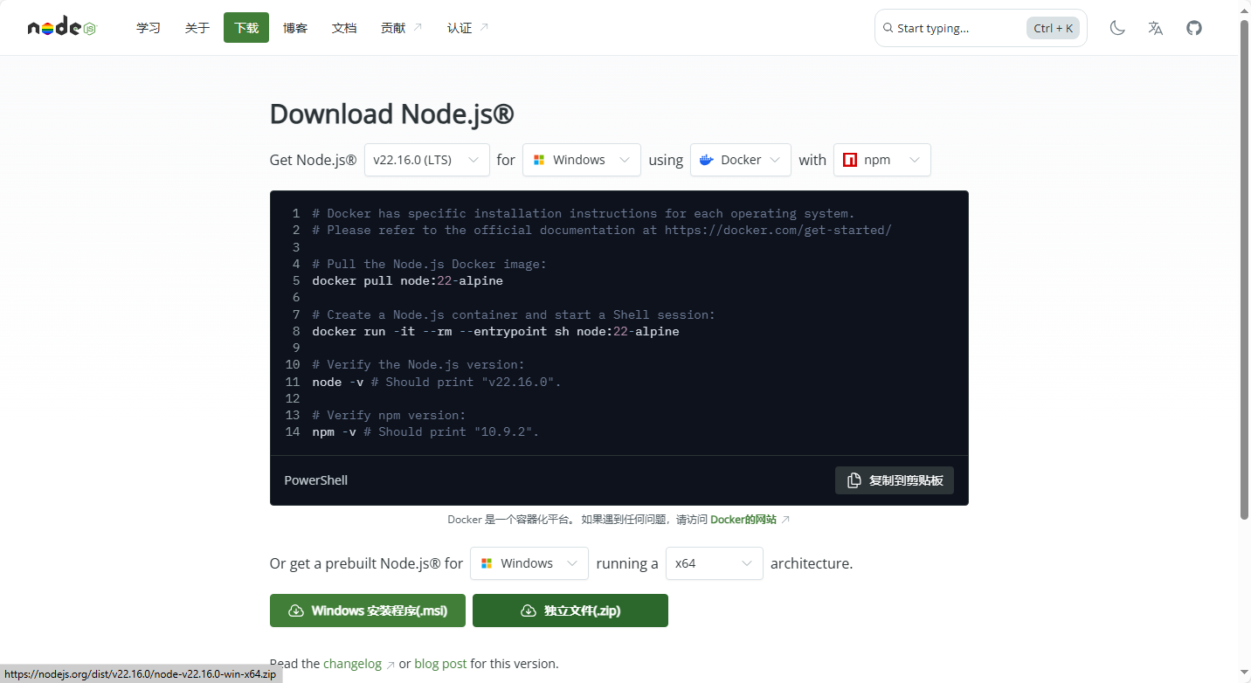Click external arrow after changelog
Screen dimensions: 1251x683
[x=391, y=665]
